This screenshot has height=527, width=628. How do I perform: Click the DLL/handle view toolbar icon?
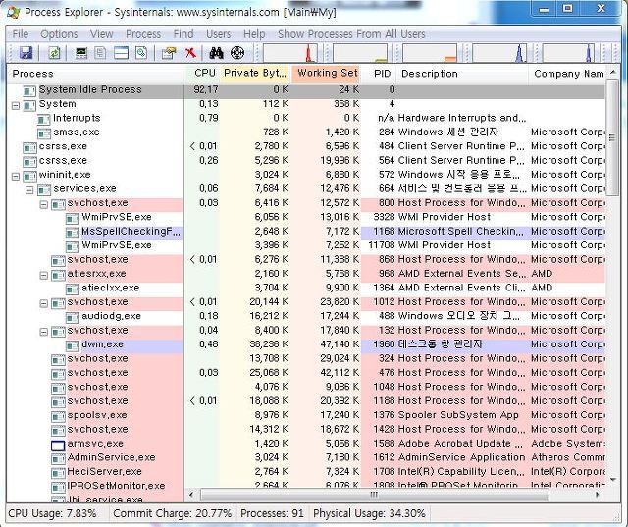tap(141, 53)
